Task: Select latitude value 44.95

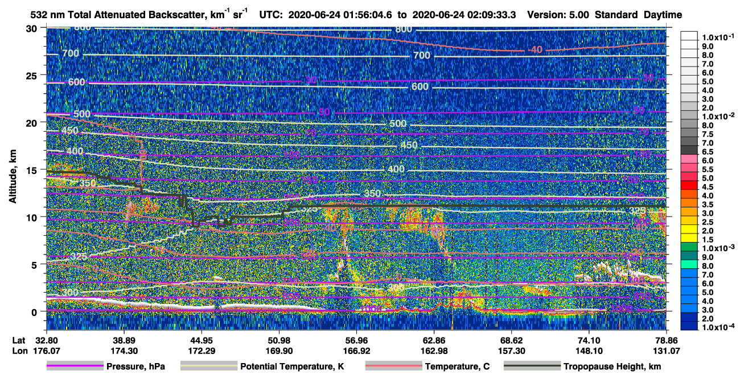Action: coord(202,340)
